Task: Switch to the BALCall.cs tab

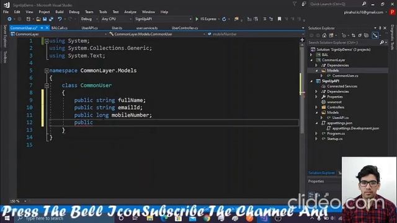Action: tap(60, 28)
